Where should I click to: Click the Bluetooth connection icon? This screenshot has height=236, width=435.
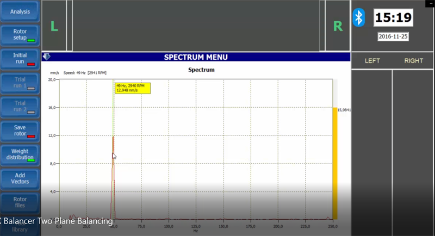tap(358, 17)
